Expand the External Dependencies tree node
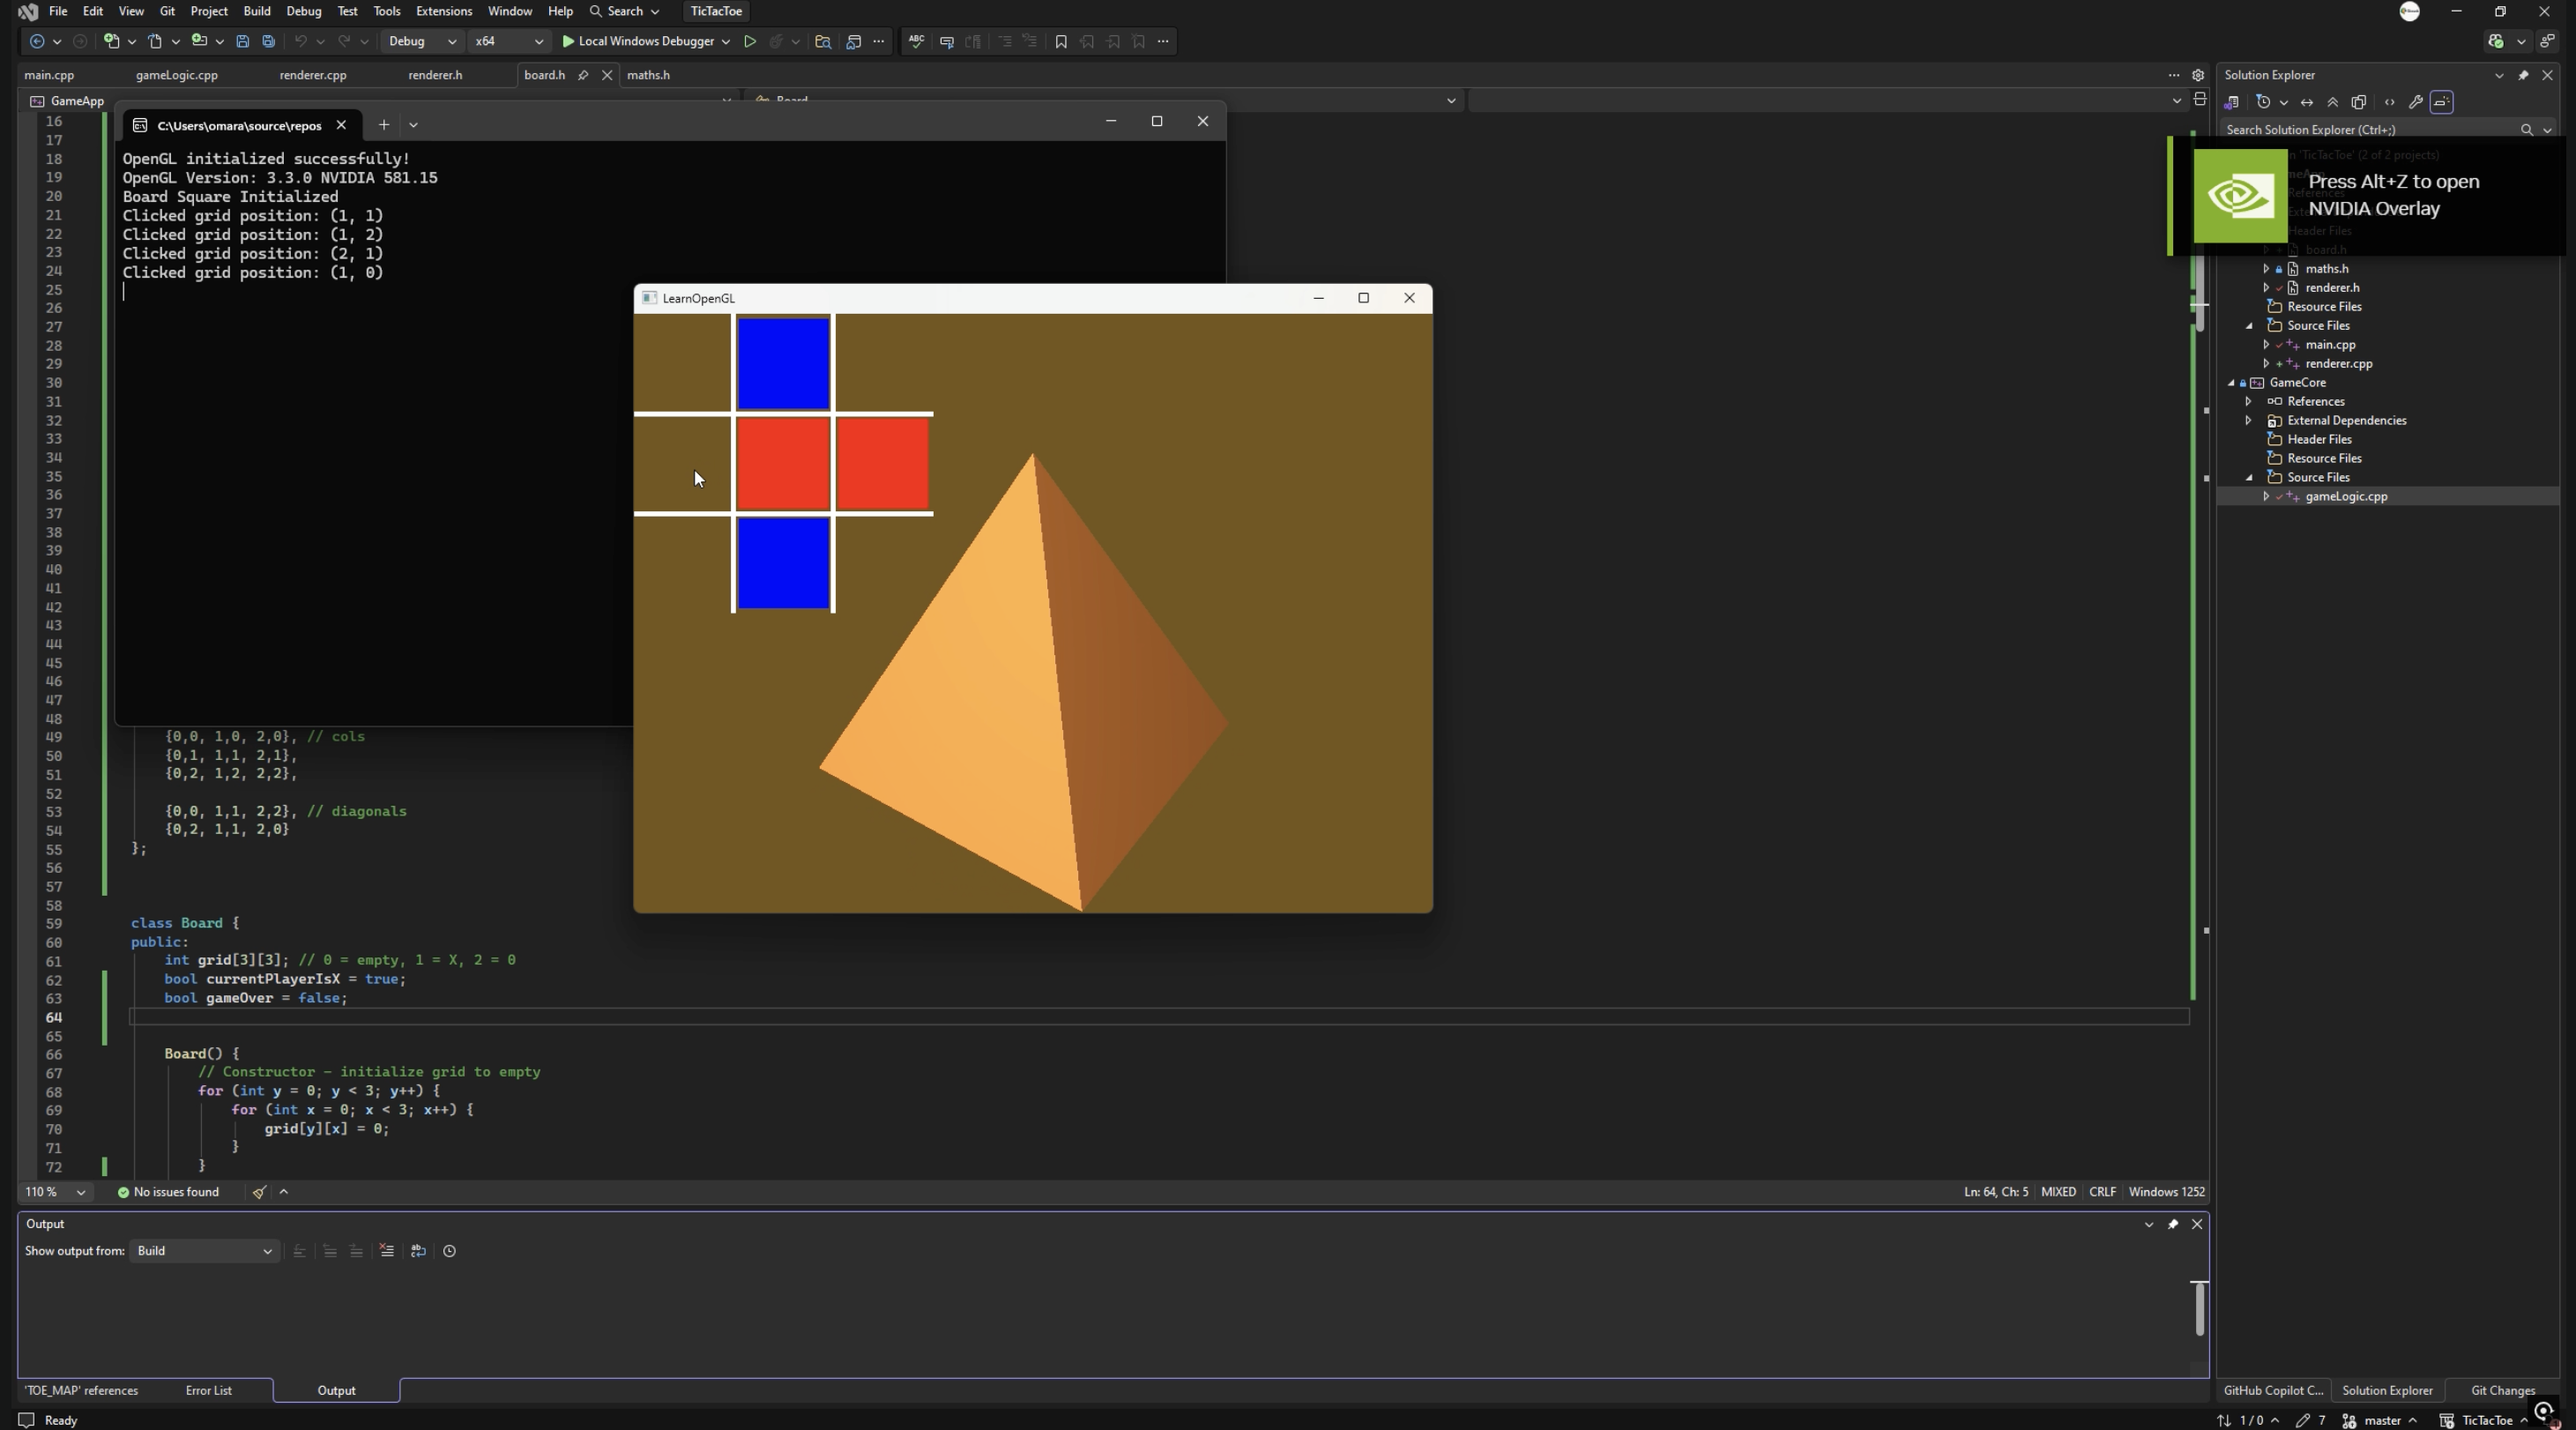Viewport: 2576px width, 1430px height. tap(2249, 420)
